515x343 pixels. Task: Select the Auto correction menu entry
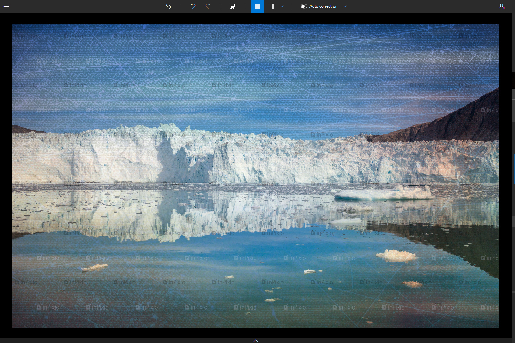click(323, 6)
